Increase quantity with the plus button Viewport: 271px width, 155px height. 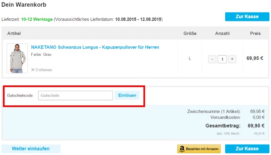(232, 59)
